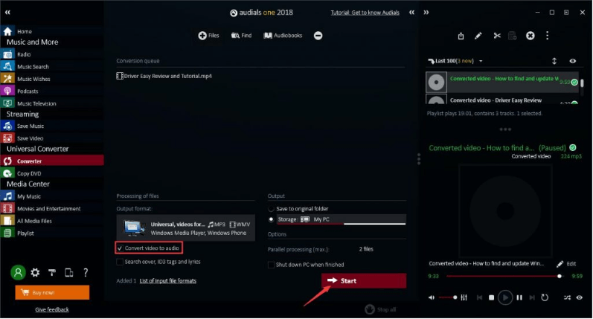Select Save to original folder radio
Screen dimensions: 593x319
[271, 209]
